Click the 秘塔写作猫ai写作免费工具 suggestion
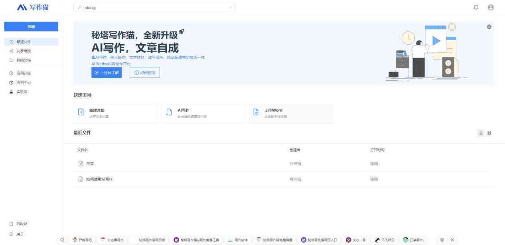The height and width of the screenshot is (245, 505). pyautogui.click(x=196, y=240)
